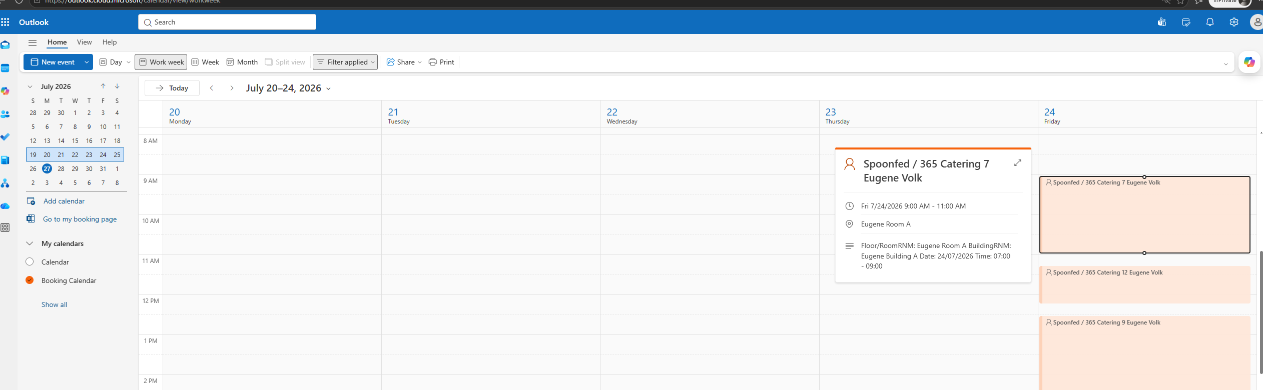Open the My Day panel icon
1263x390 pixels.
1186,22
